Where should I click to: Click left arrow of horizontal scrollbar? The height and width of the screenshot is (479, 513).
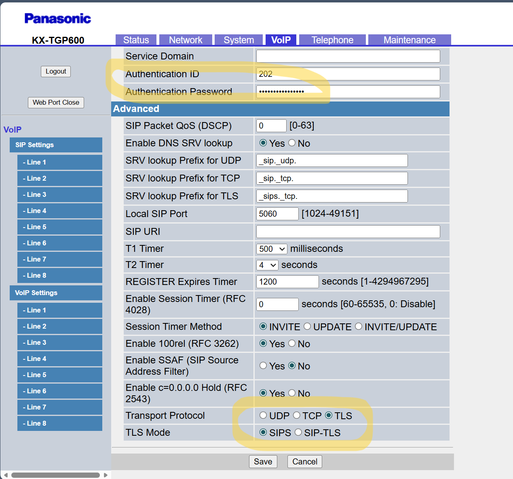pyautogui.click(x=6, y=475)
